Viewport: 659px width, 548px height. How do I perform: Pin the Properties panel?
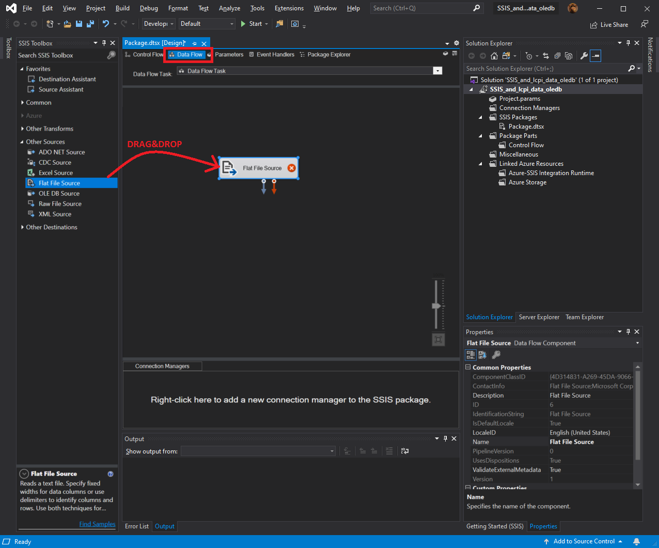(628, 332)
